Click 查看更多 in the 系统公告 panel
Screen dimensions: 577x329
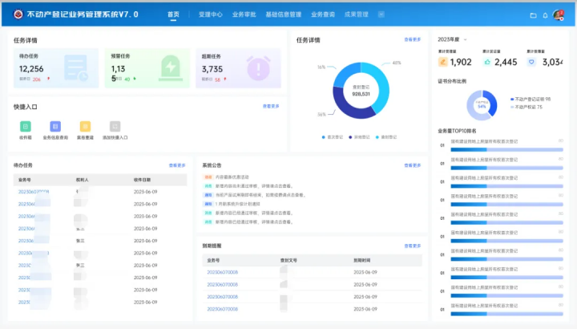(413, 165)
